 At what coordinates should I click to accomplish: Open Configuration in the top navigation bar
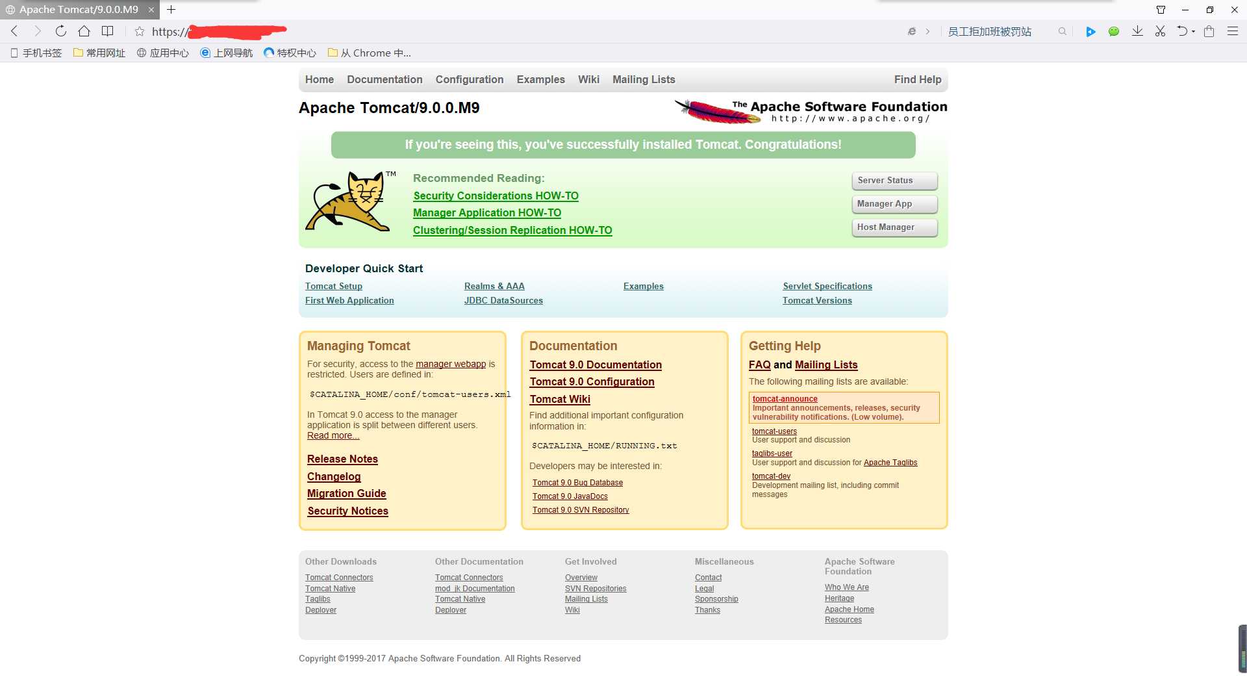point(470,79)
